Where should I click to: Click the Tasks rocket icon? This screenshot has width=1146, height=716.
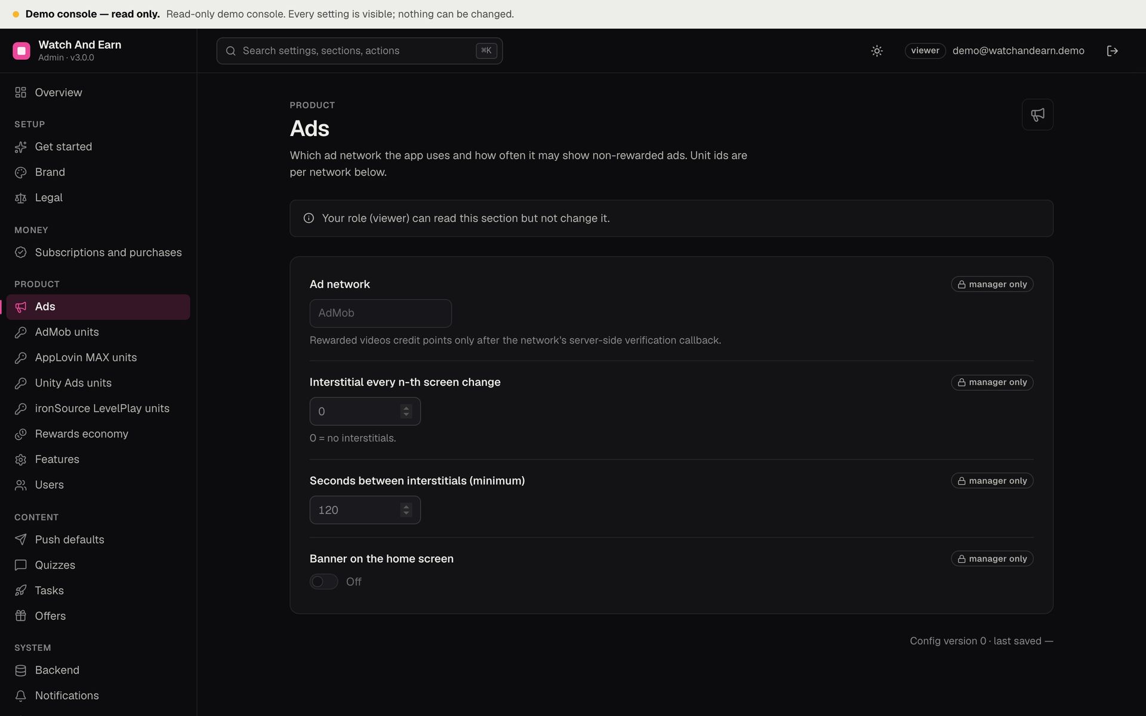pos(21,591)
